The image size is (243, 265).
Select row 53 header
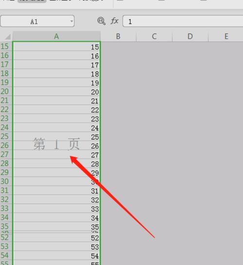point(6,246)
